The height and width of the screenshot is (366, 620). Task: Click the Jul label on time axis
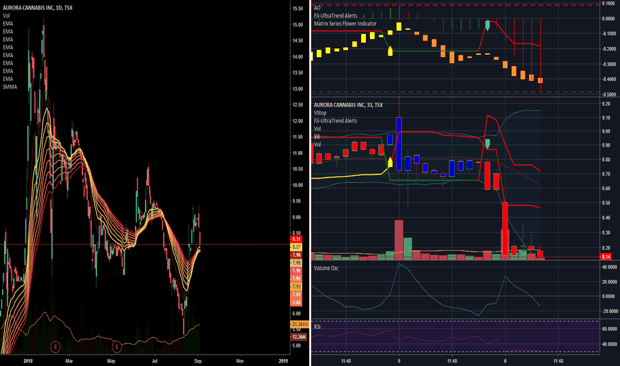pyautogui.click(x=154, y=361)
